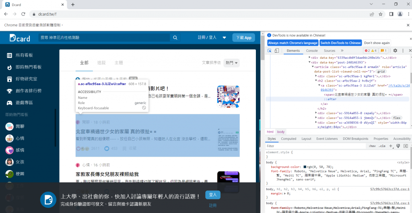Screen dimensions: 412x213
Task: Expand the div kgPmrl node
Action: pyautogui.click(x=316, y=76)
